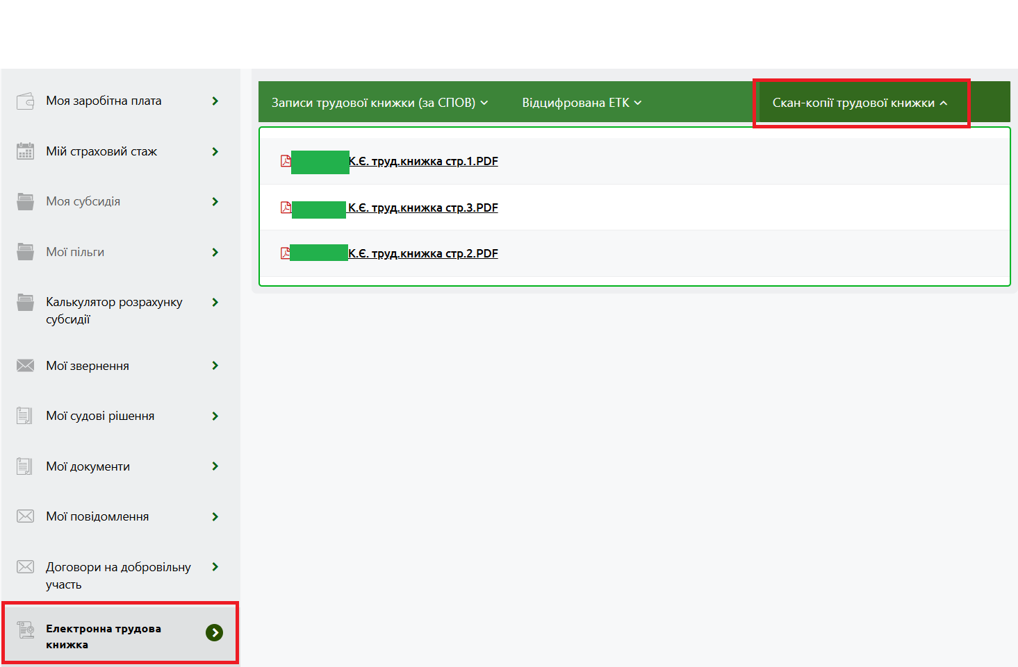Viewport: 1018px width, 667px height.
Task: Open the Мої документи menu item
Action: [88, 466]
